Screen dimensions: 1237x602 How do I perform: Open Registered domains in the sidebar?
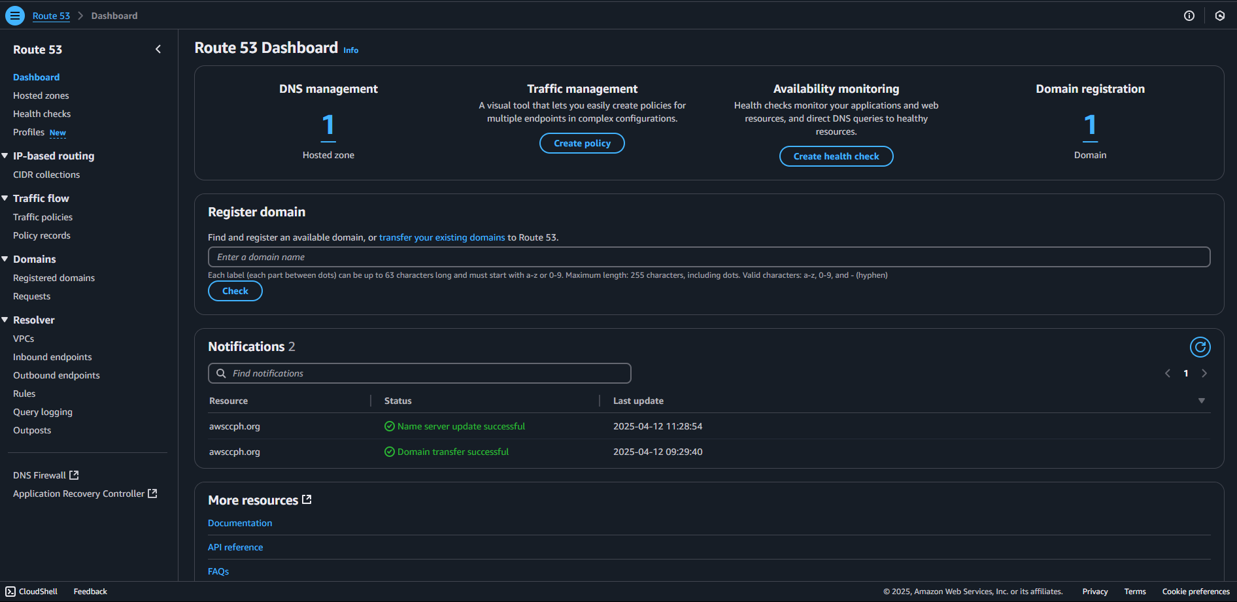(x=54, y=278)
